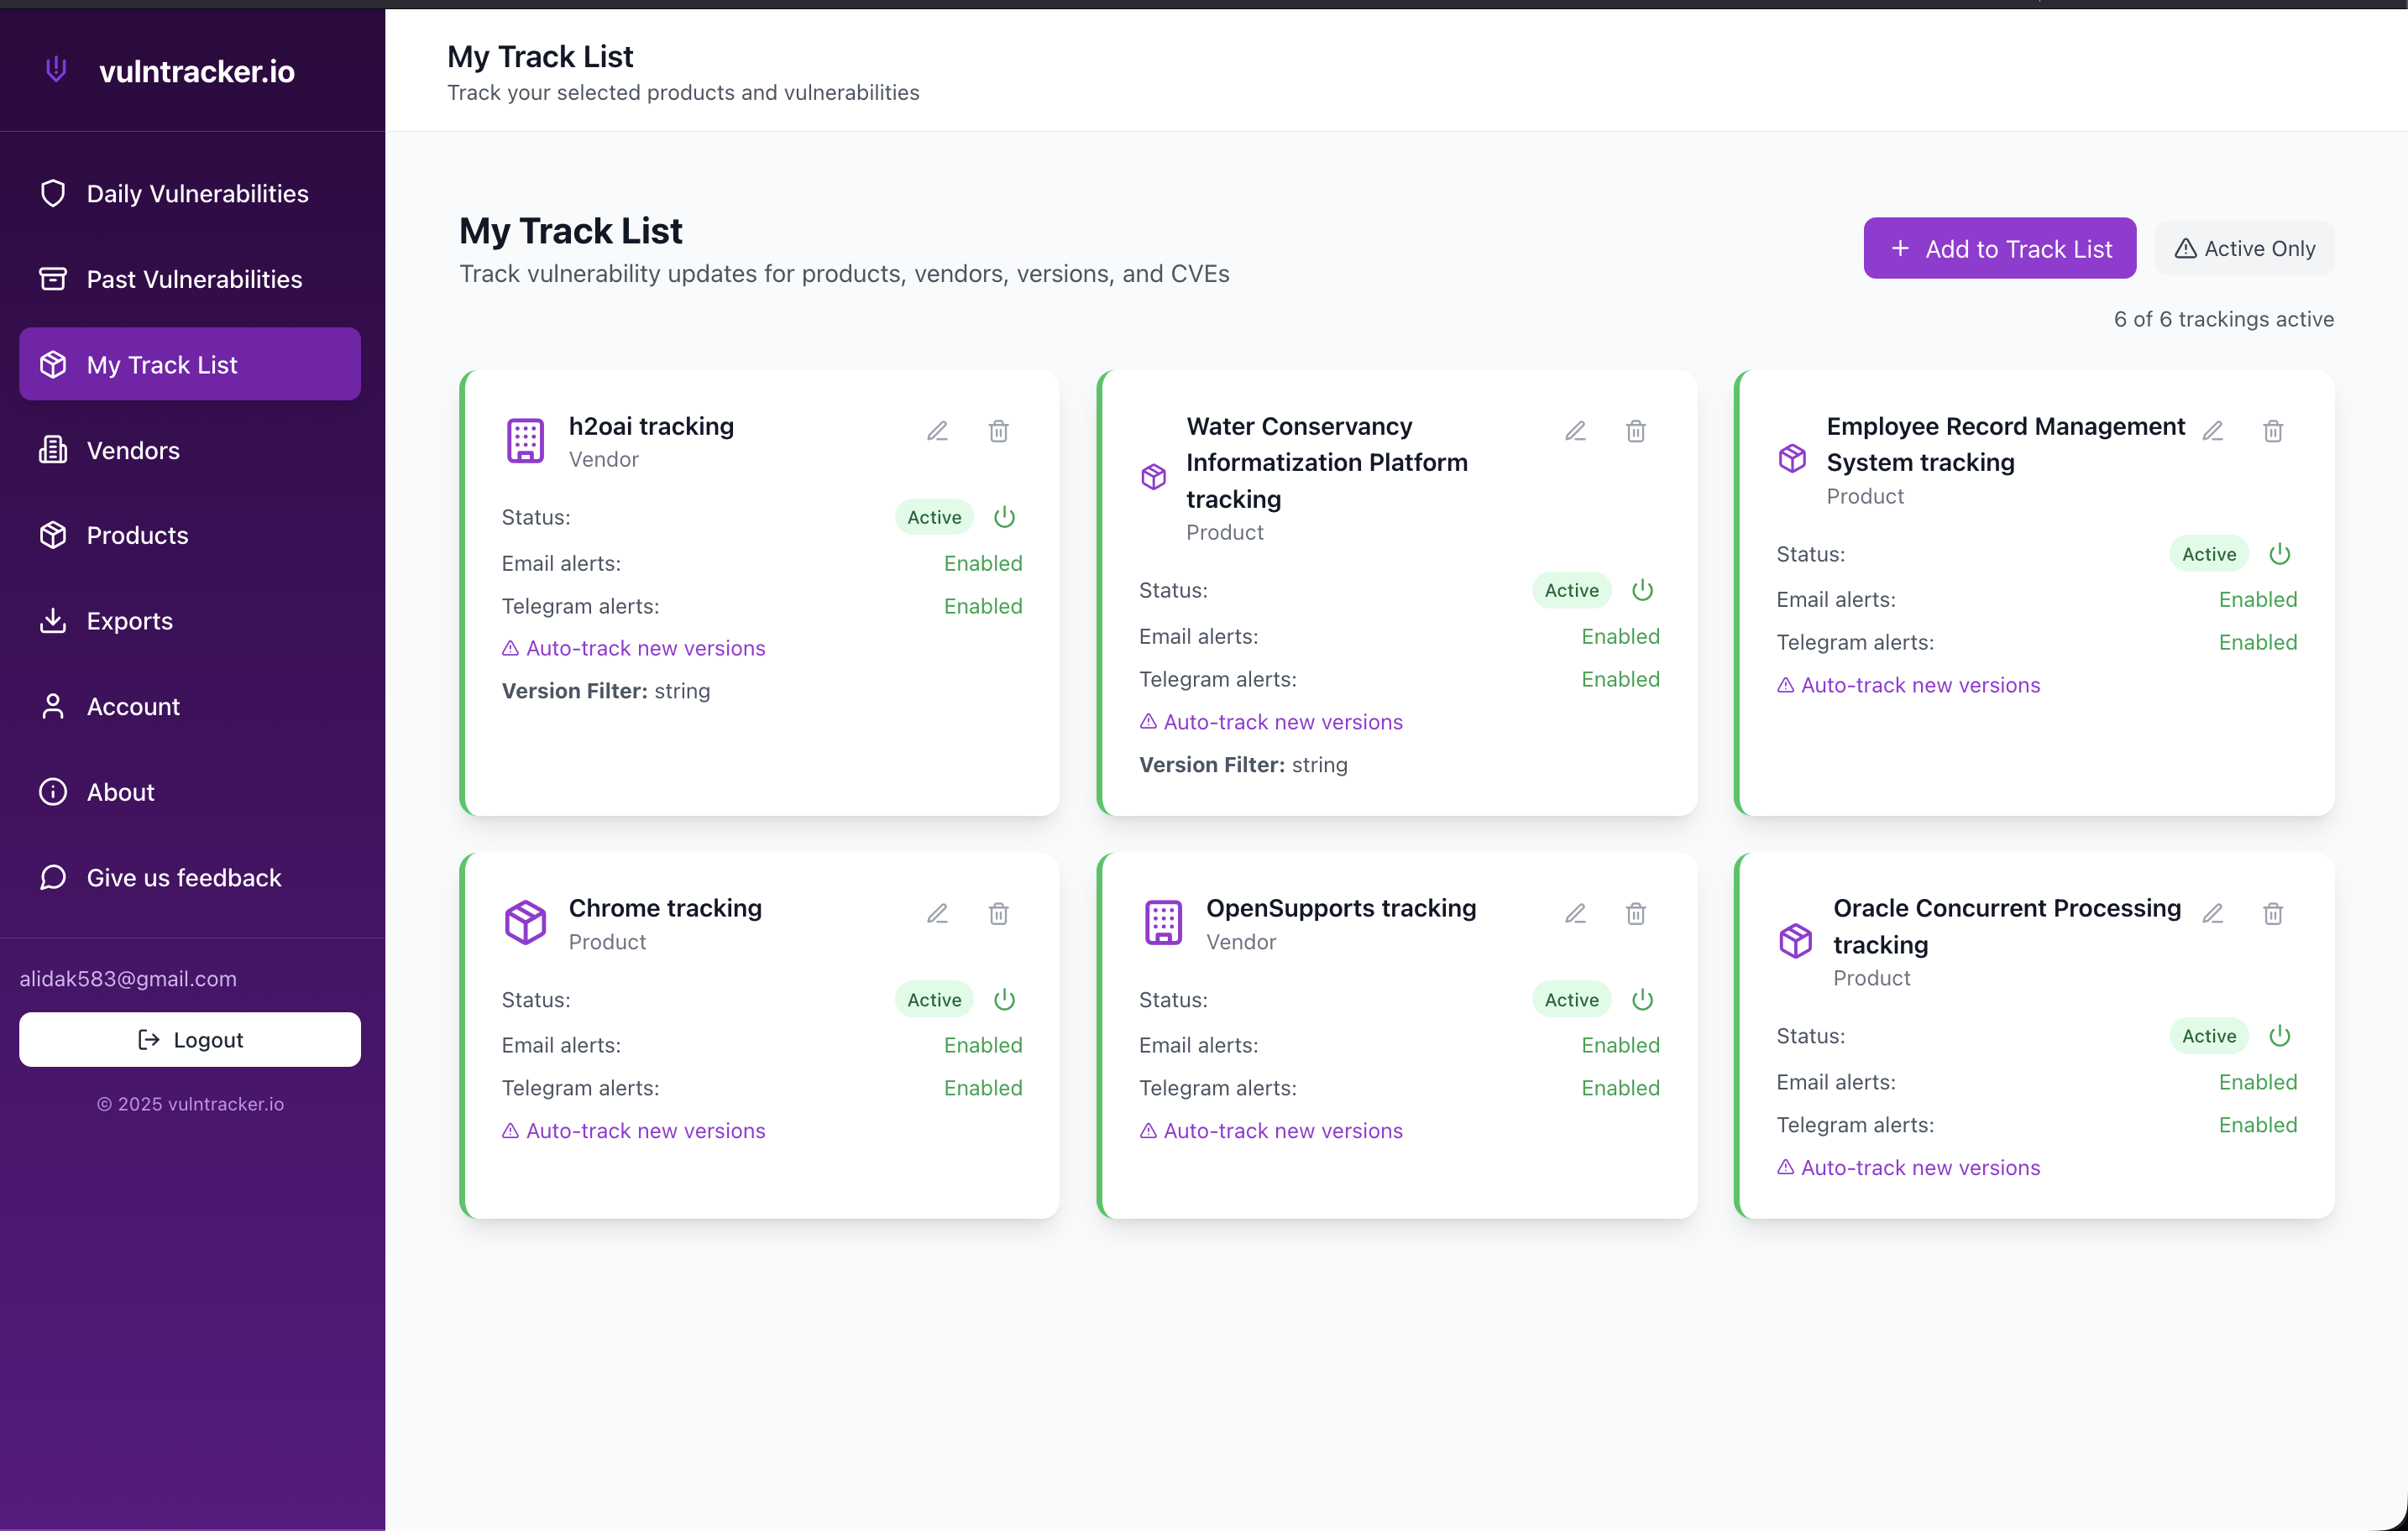Click the Give us feedback chat icon
The width and height of the screenshot is (2408, 1531).
(x=53, y=877)
